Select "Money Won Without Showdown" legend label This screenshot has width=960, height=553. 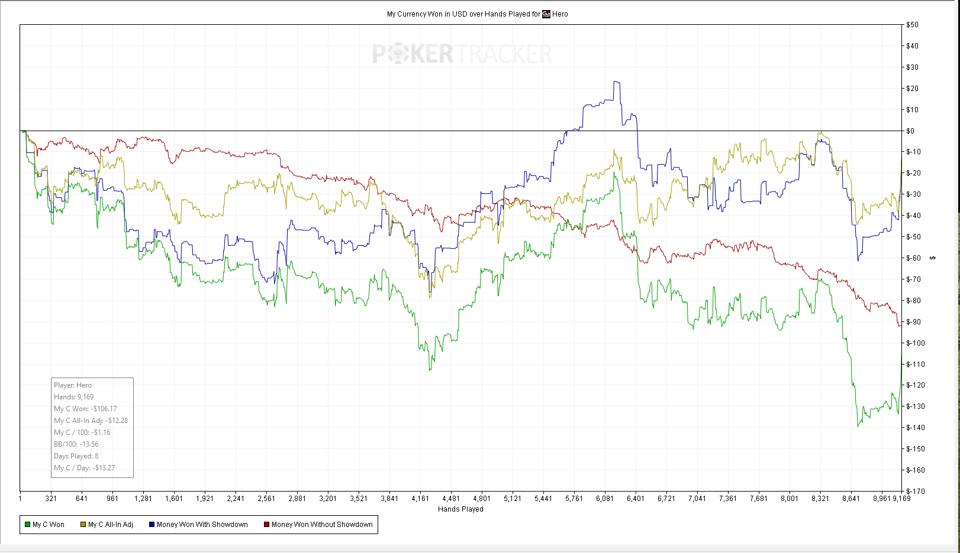point(322,525)
